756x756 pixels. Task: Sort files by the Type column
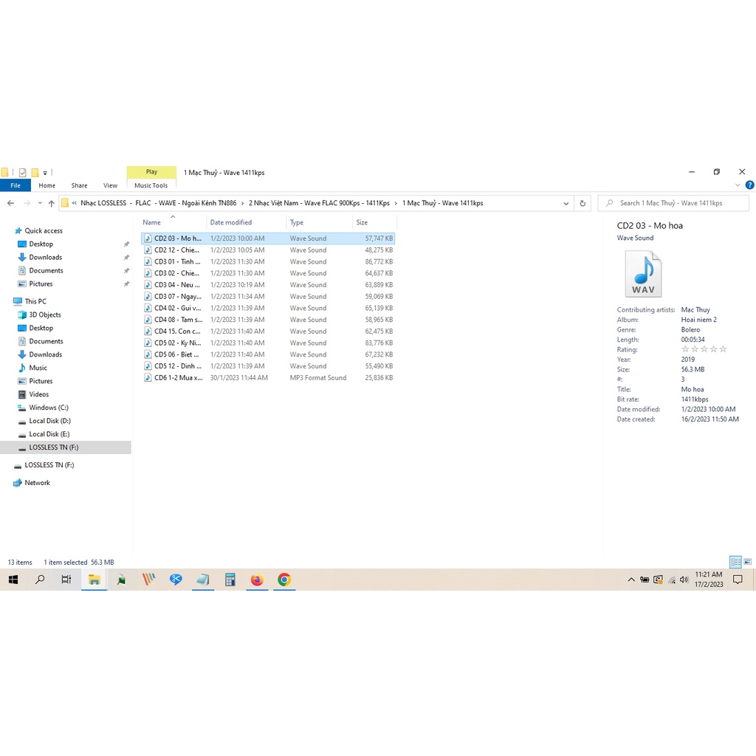[297, 223]
